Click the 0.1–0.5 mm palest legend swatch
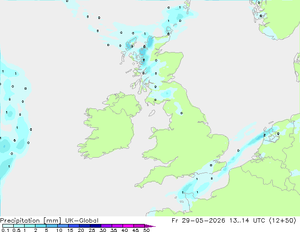Viewport: 300px width, 232px height. 8,226
